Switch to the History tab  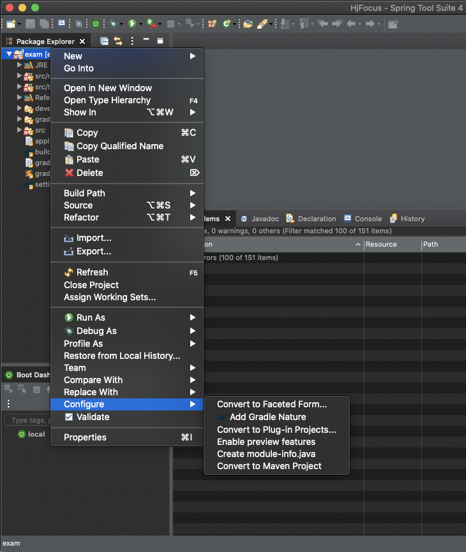coord(407,219)
